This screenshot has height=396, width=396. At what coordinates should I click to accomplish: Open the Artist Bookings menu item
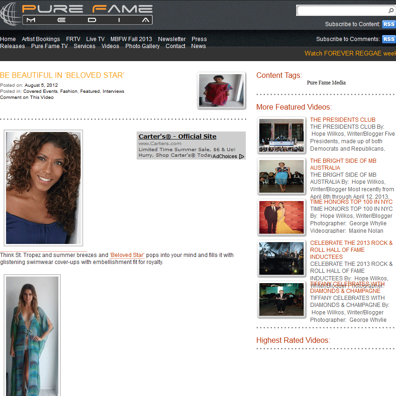pyautogui.click(x=41, y=39)
